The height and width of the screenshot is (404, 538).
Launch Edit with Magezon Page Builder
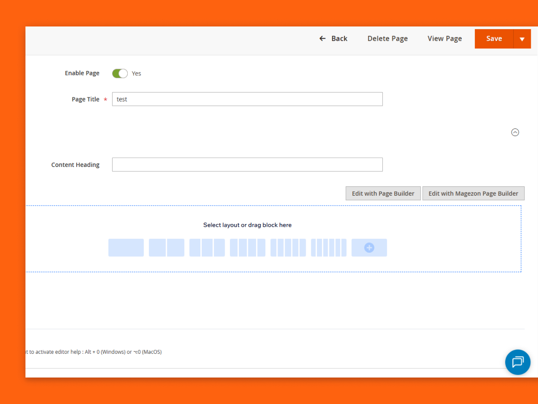(x=473, y=193)
